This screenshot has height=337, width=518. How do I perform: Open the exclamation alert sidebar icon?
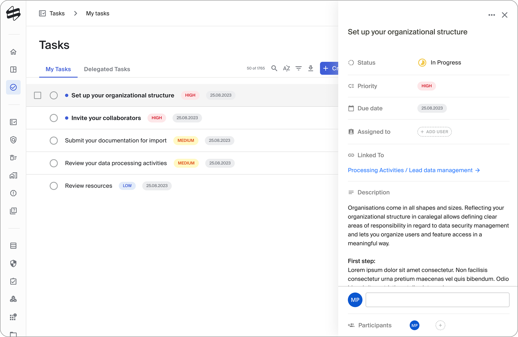(13, 193)
